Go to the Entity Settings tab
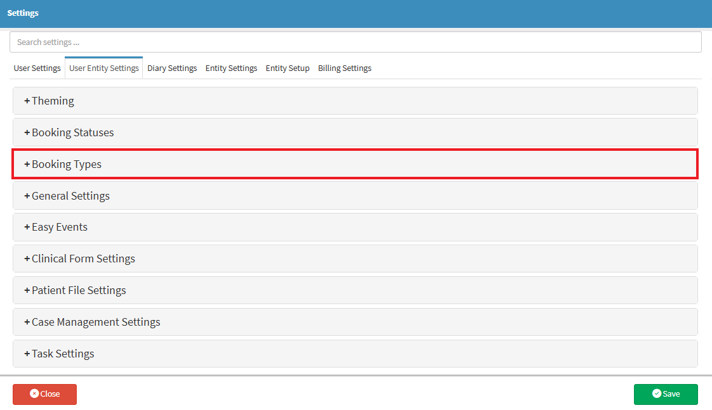Viewport: 712px width, 410px height. coord(231,68)
